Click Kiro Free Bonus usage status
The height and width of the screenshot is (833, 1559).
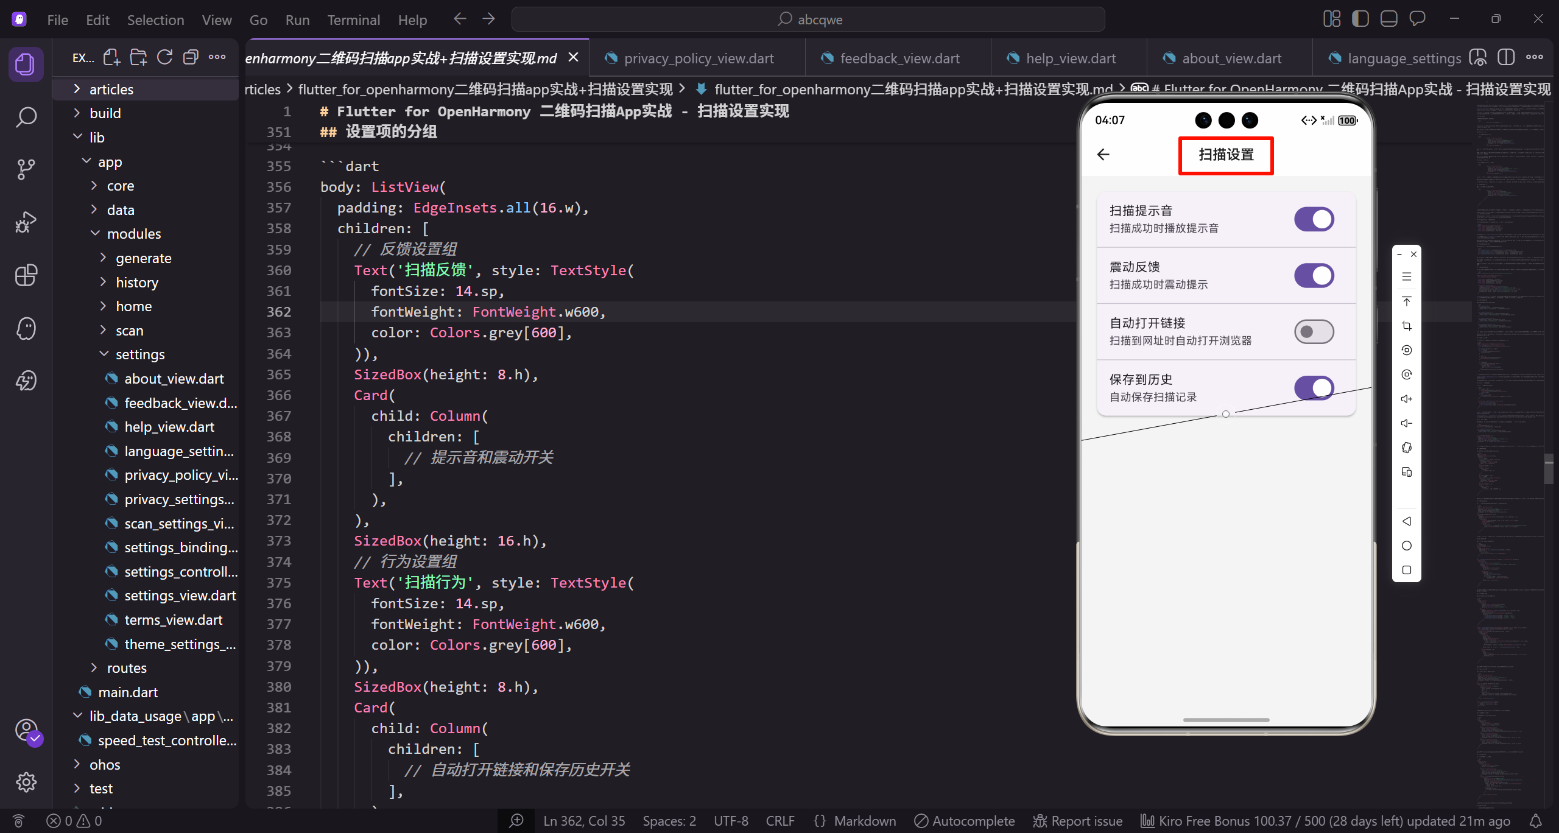1325,821
